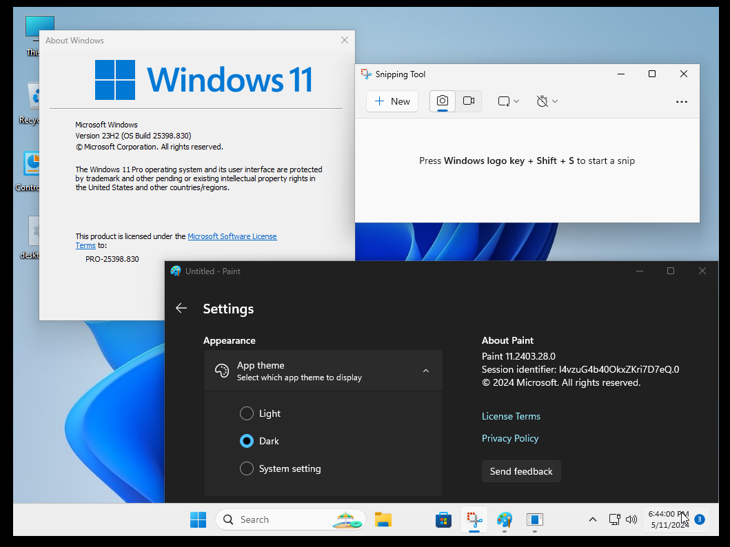The width and height of the screenshot is (730, 547).
Task: Click the Snipping Tool title bar app icon
Action: click(x=367, y=74)
